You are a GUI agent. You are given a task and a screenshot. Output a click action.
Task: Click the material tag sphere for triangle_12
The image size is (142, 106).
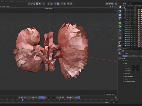[139, 34]
